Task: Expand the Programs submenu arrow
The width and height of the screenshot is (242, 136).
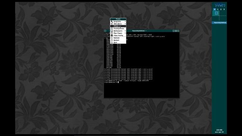Action: point(125,22)
